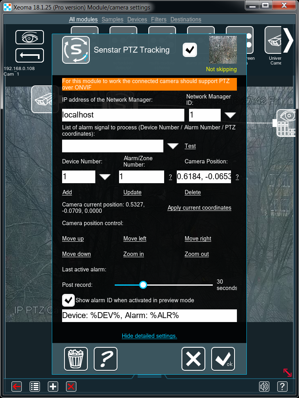
Task: Click the Network Manager ID field
Action: (205, 115)
